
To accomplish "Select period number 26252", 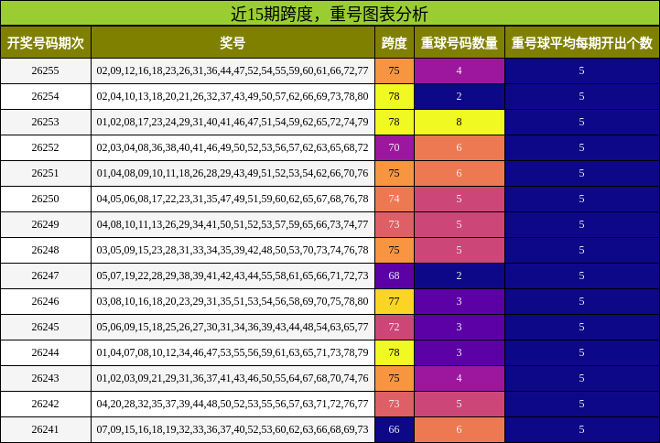I will pos(46,147).
